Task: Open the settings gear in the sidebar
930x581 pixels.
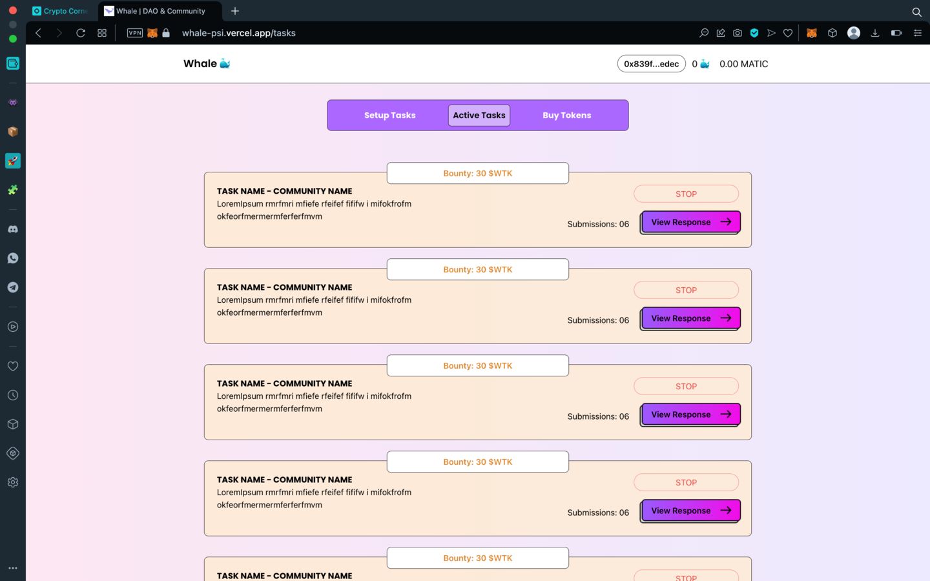Action: (13, 482)
